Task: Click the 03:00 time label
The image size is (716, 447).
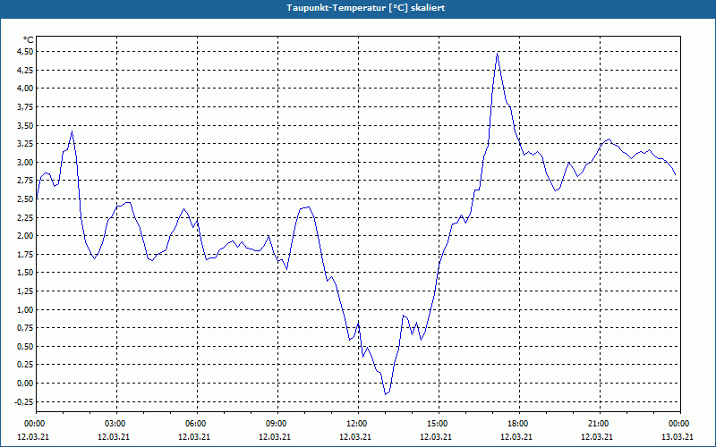Action: (115, 424)
